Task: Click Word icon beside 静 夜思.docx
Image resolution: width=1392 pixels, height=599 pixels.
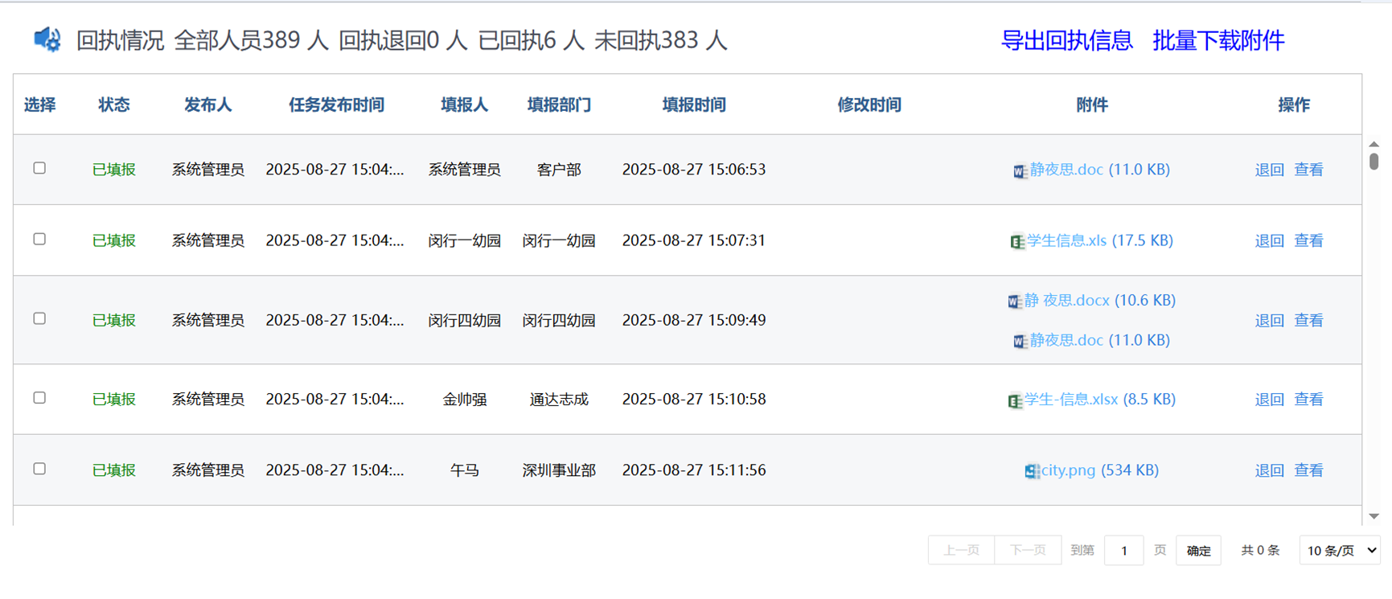Action: [x=1014, y=302]
